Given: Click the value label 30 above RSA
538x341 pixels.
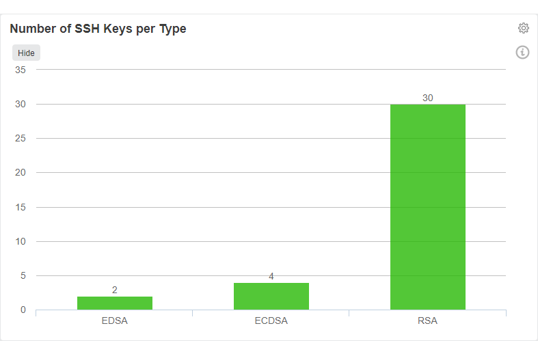Looking at the screenshot, I should point(428,98).
